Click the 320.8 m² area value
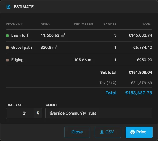 (49, 47)
